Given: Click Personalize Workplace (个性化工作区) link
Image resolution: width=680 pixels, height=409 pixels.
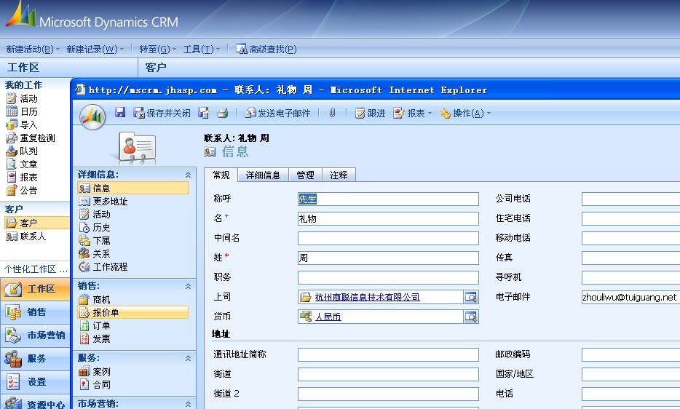Looking at the screenshot, I should pos(36,269).
